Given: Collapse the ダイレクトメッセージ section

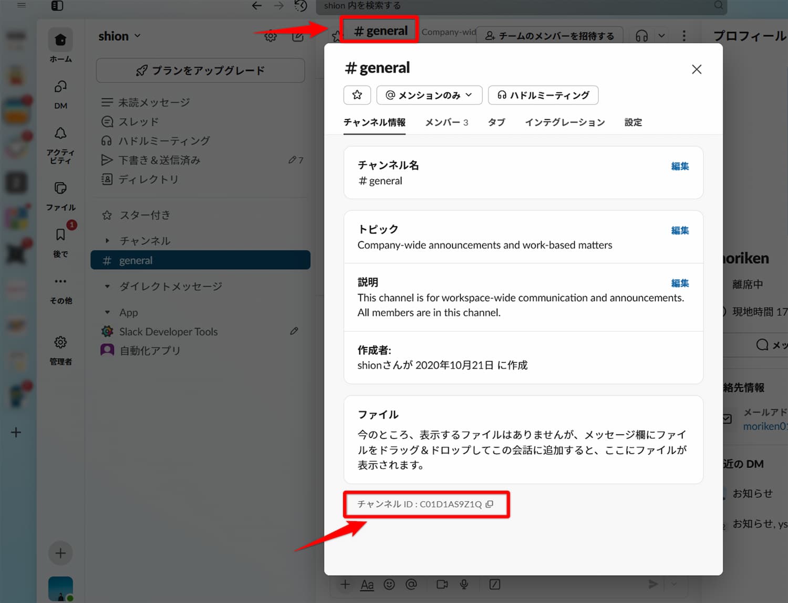Looking at the screenshot, I should pyautogui.click(x=108, y=286).
